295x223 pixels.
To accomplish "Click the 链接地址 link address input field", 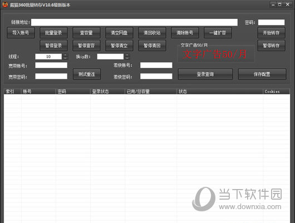I will tap(134, 22).
